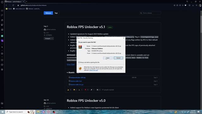This screenshot has height=114, width=202.
Task: Click the browser Back arrow
Action: (x=6, y=5)
